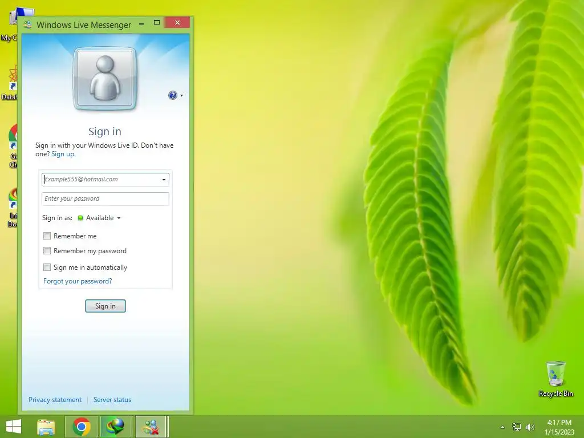Toggle Sign me in automatically checkbox
This screenshot has height=438, width=584.
[47, 267]
